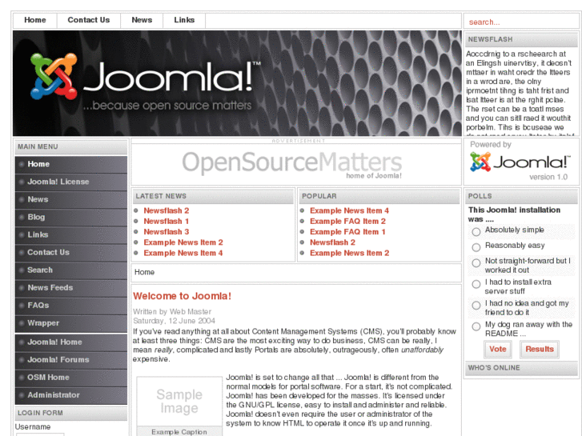This screenshot has height=436, width=582.
Task: Open Example News Item 4 in Popular
Action: point(349,210)
